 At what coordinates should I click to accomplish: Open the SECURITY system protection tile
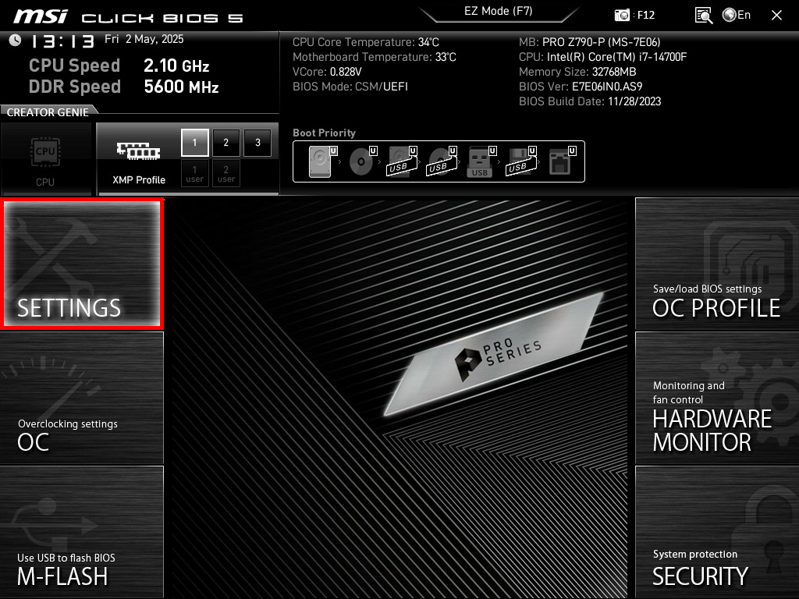coord(717,532)
